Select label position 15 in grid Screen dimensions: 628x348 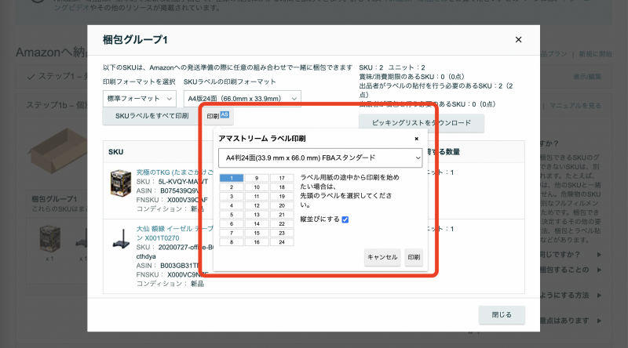[x=257, y=233]
